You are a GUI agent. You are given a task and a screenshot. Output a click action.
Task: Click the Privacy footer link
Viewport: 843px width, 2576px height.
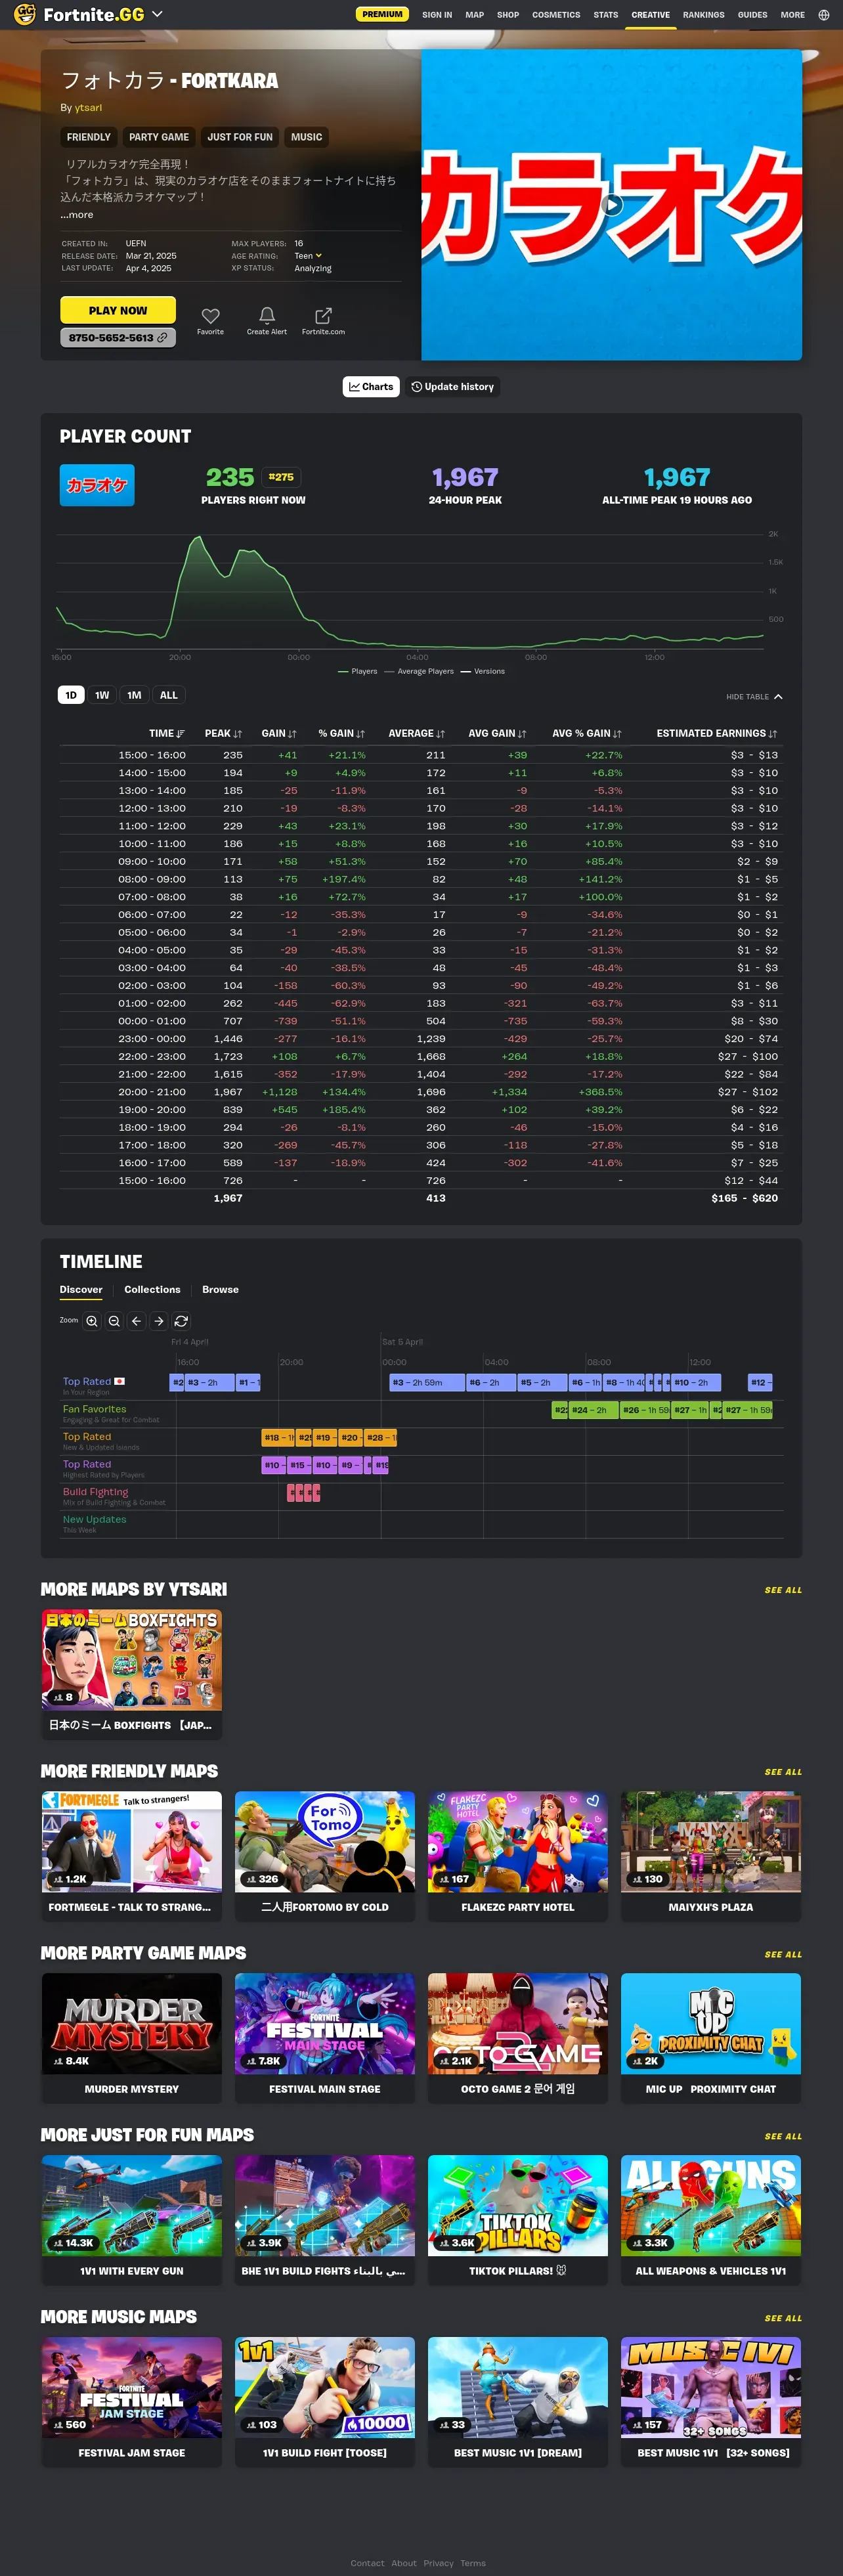[x=438, y=2563]
